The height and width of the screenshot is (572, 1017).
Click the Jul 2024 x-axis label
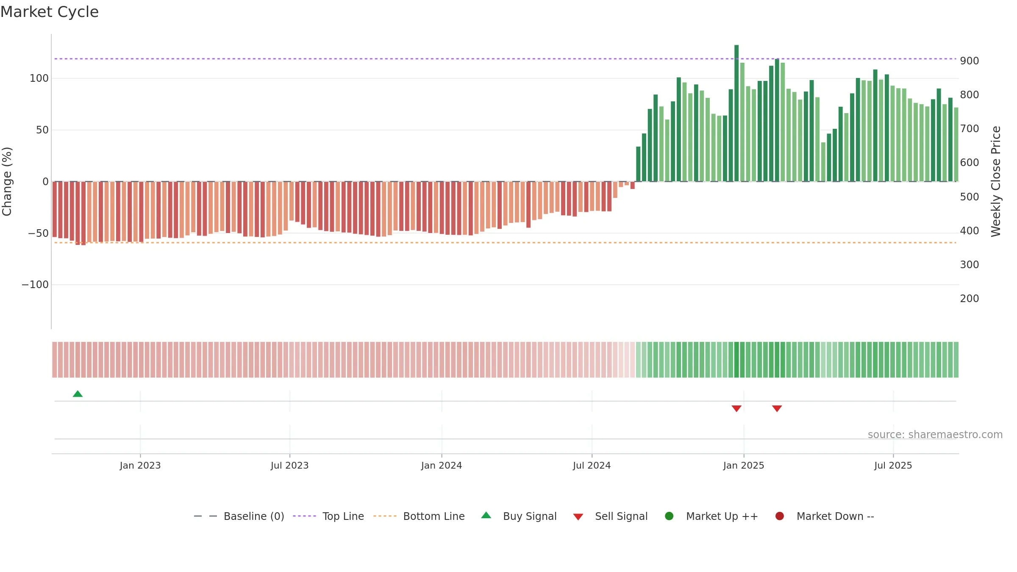pyautogui.click(x=592, y=466)
